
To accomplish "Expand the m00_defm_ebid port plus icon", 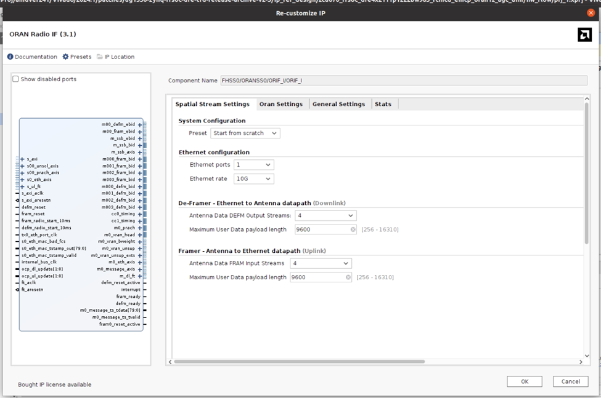I will point(140,125).
